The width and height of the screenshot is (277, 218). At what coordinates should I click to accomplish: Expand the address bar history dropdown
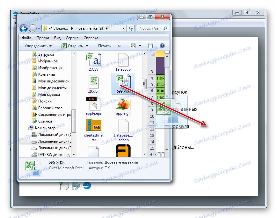click(x=123, y=28)
